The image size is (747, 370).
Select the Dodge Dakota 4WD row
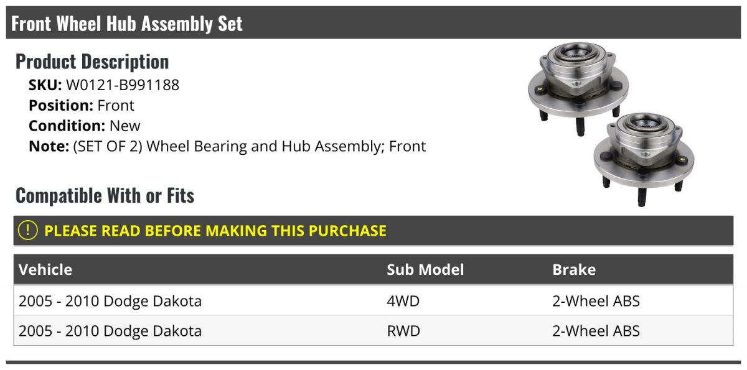374,301
